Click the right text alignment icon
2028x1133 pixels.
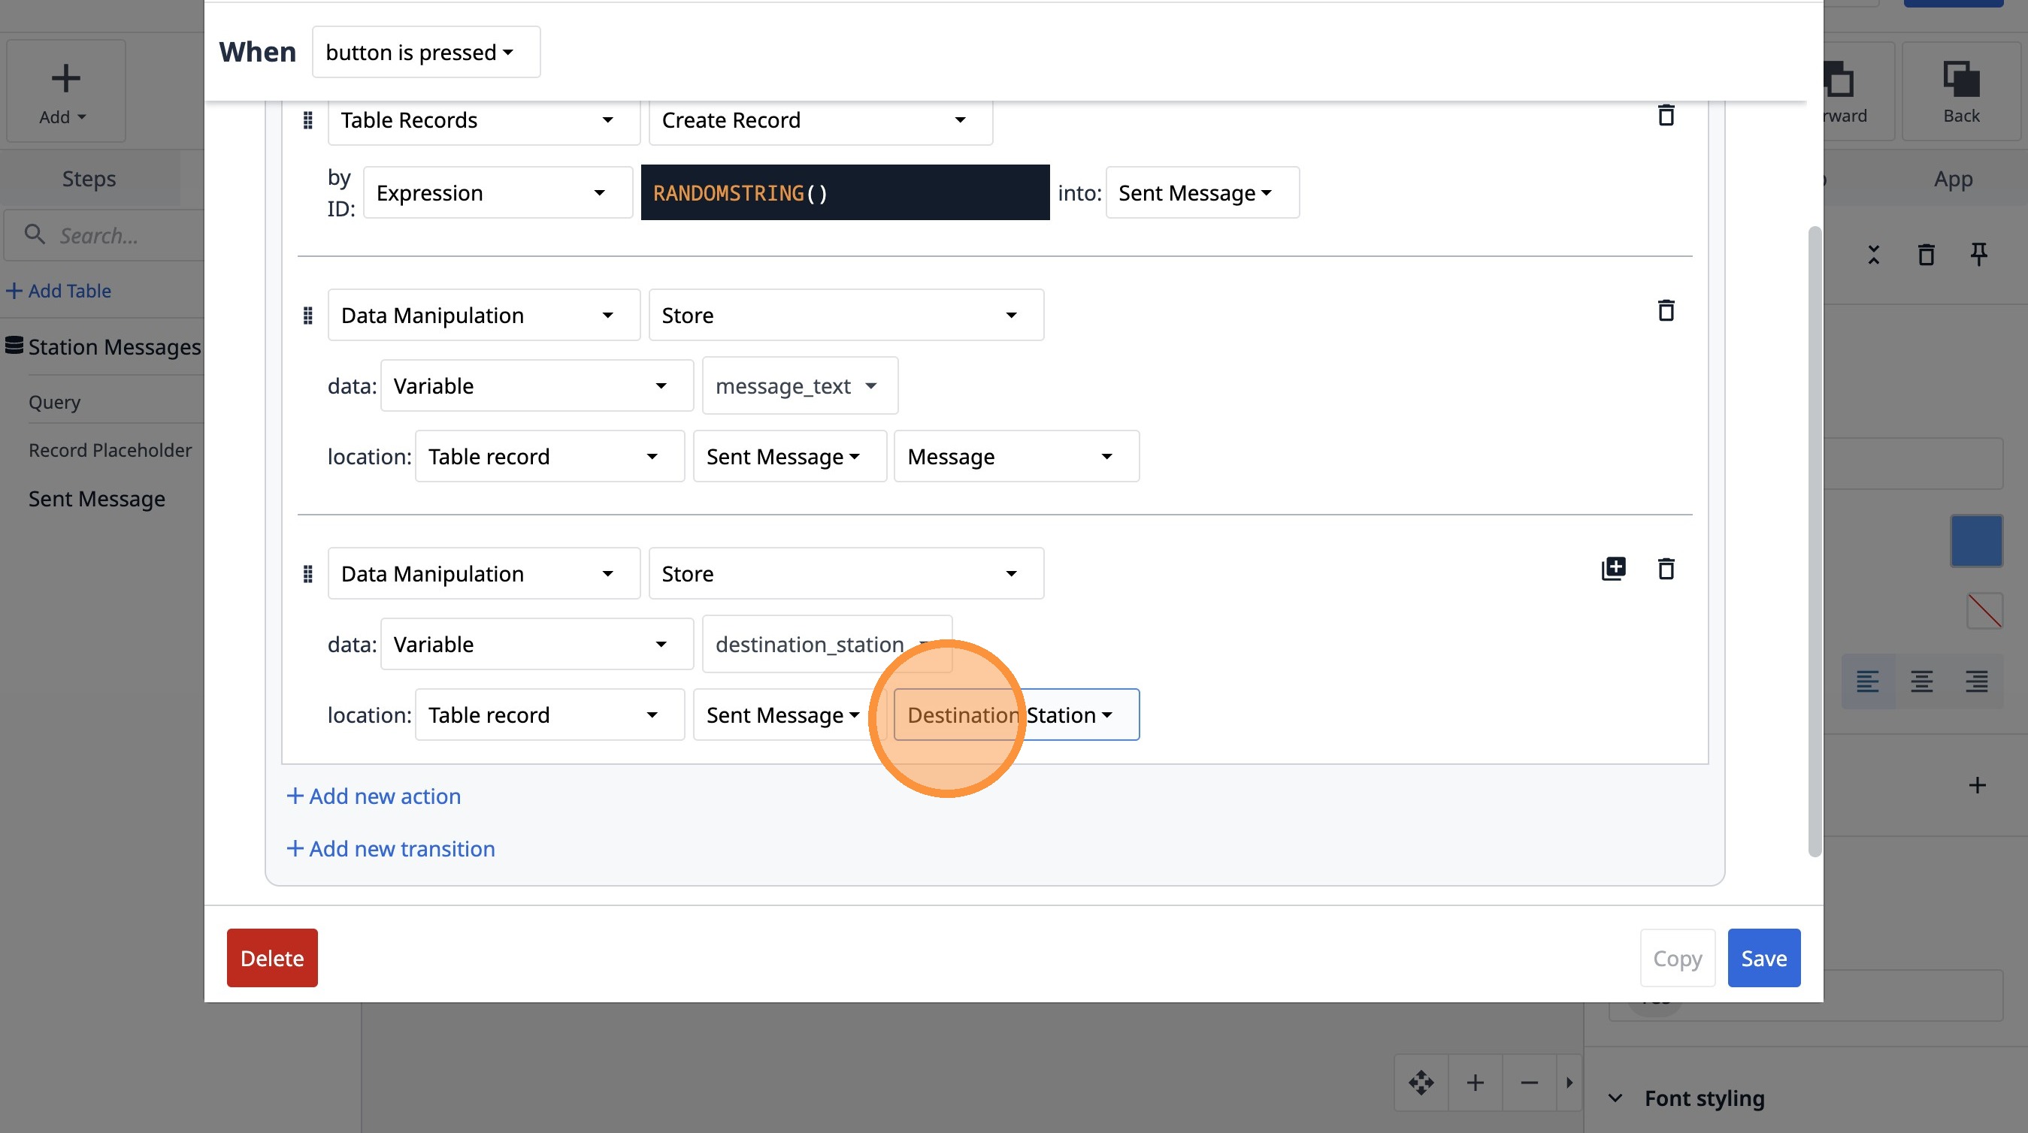(x=1975, y=681)
